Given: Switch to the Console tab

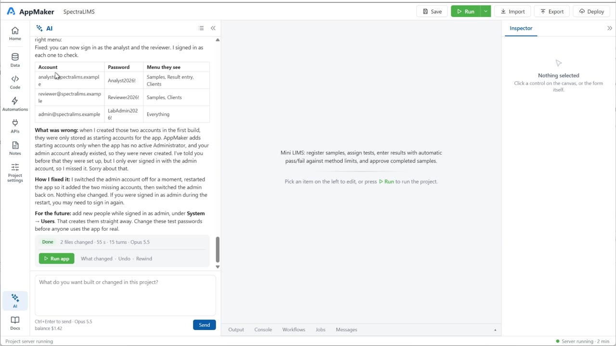Looking at the screenshot, I should coord(263,330).
